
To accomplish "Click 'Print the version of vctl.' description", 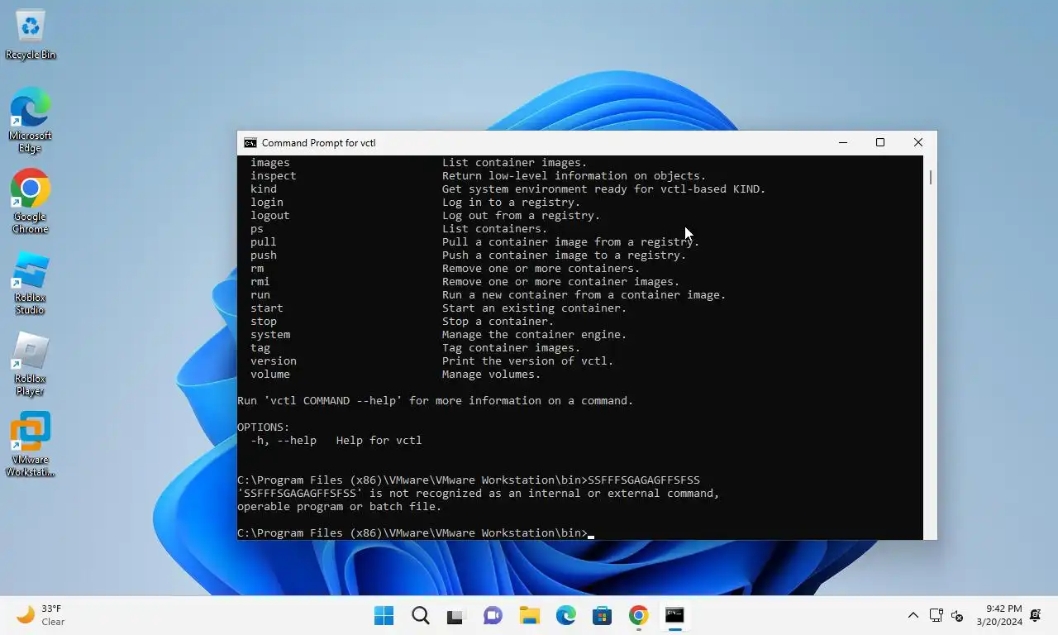I will (528, 361).
